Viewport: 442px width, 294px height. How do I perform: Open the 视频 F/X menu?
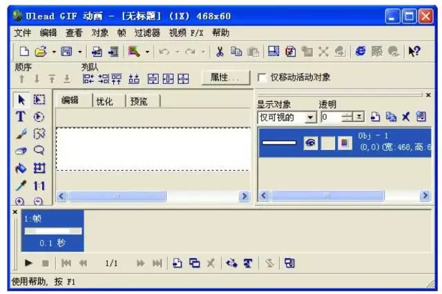point(186,33)
